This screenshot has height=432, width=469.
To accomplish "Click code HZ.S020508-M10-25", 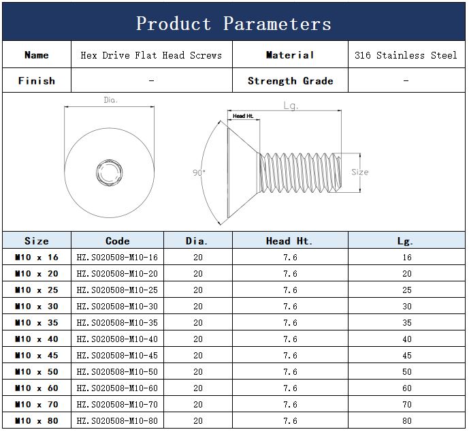I will pos(117,290).
